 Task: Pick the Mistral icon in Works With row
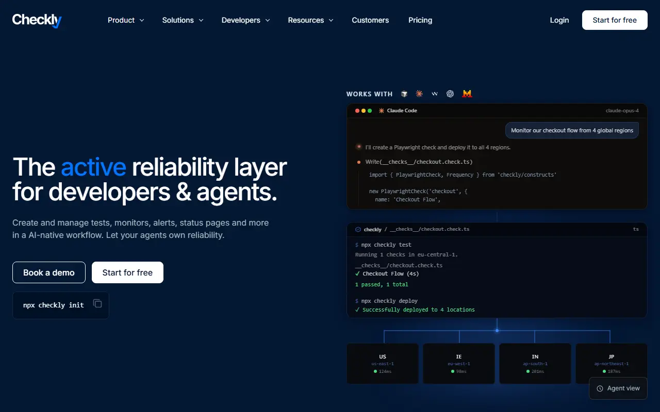467,94
